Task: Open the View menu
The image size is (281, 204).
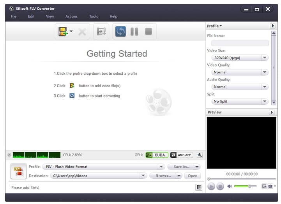Action: [50, 16]
